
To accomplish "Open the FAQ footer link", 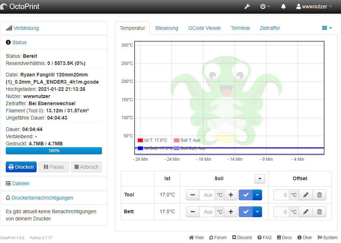I will point(265,238).
